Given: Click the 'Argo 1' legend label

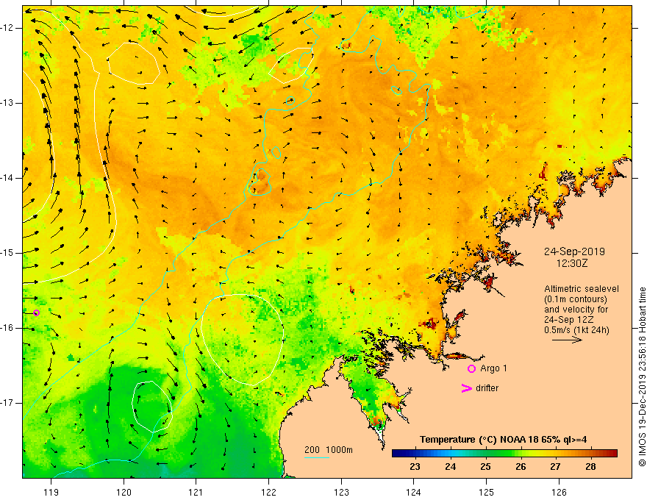Looking at the screenshot, I should pos(493,368).
